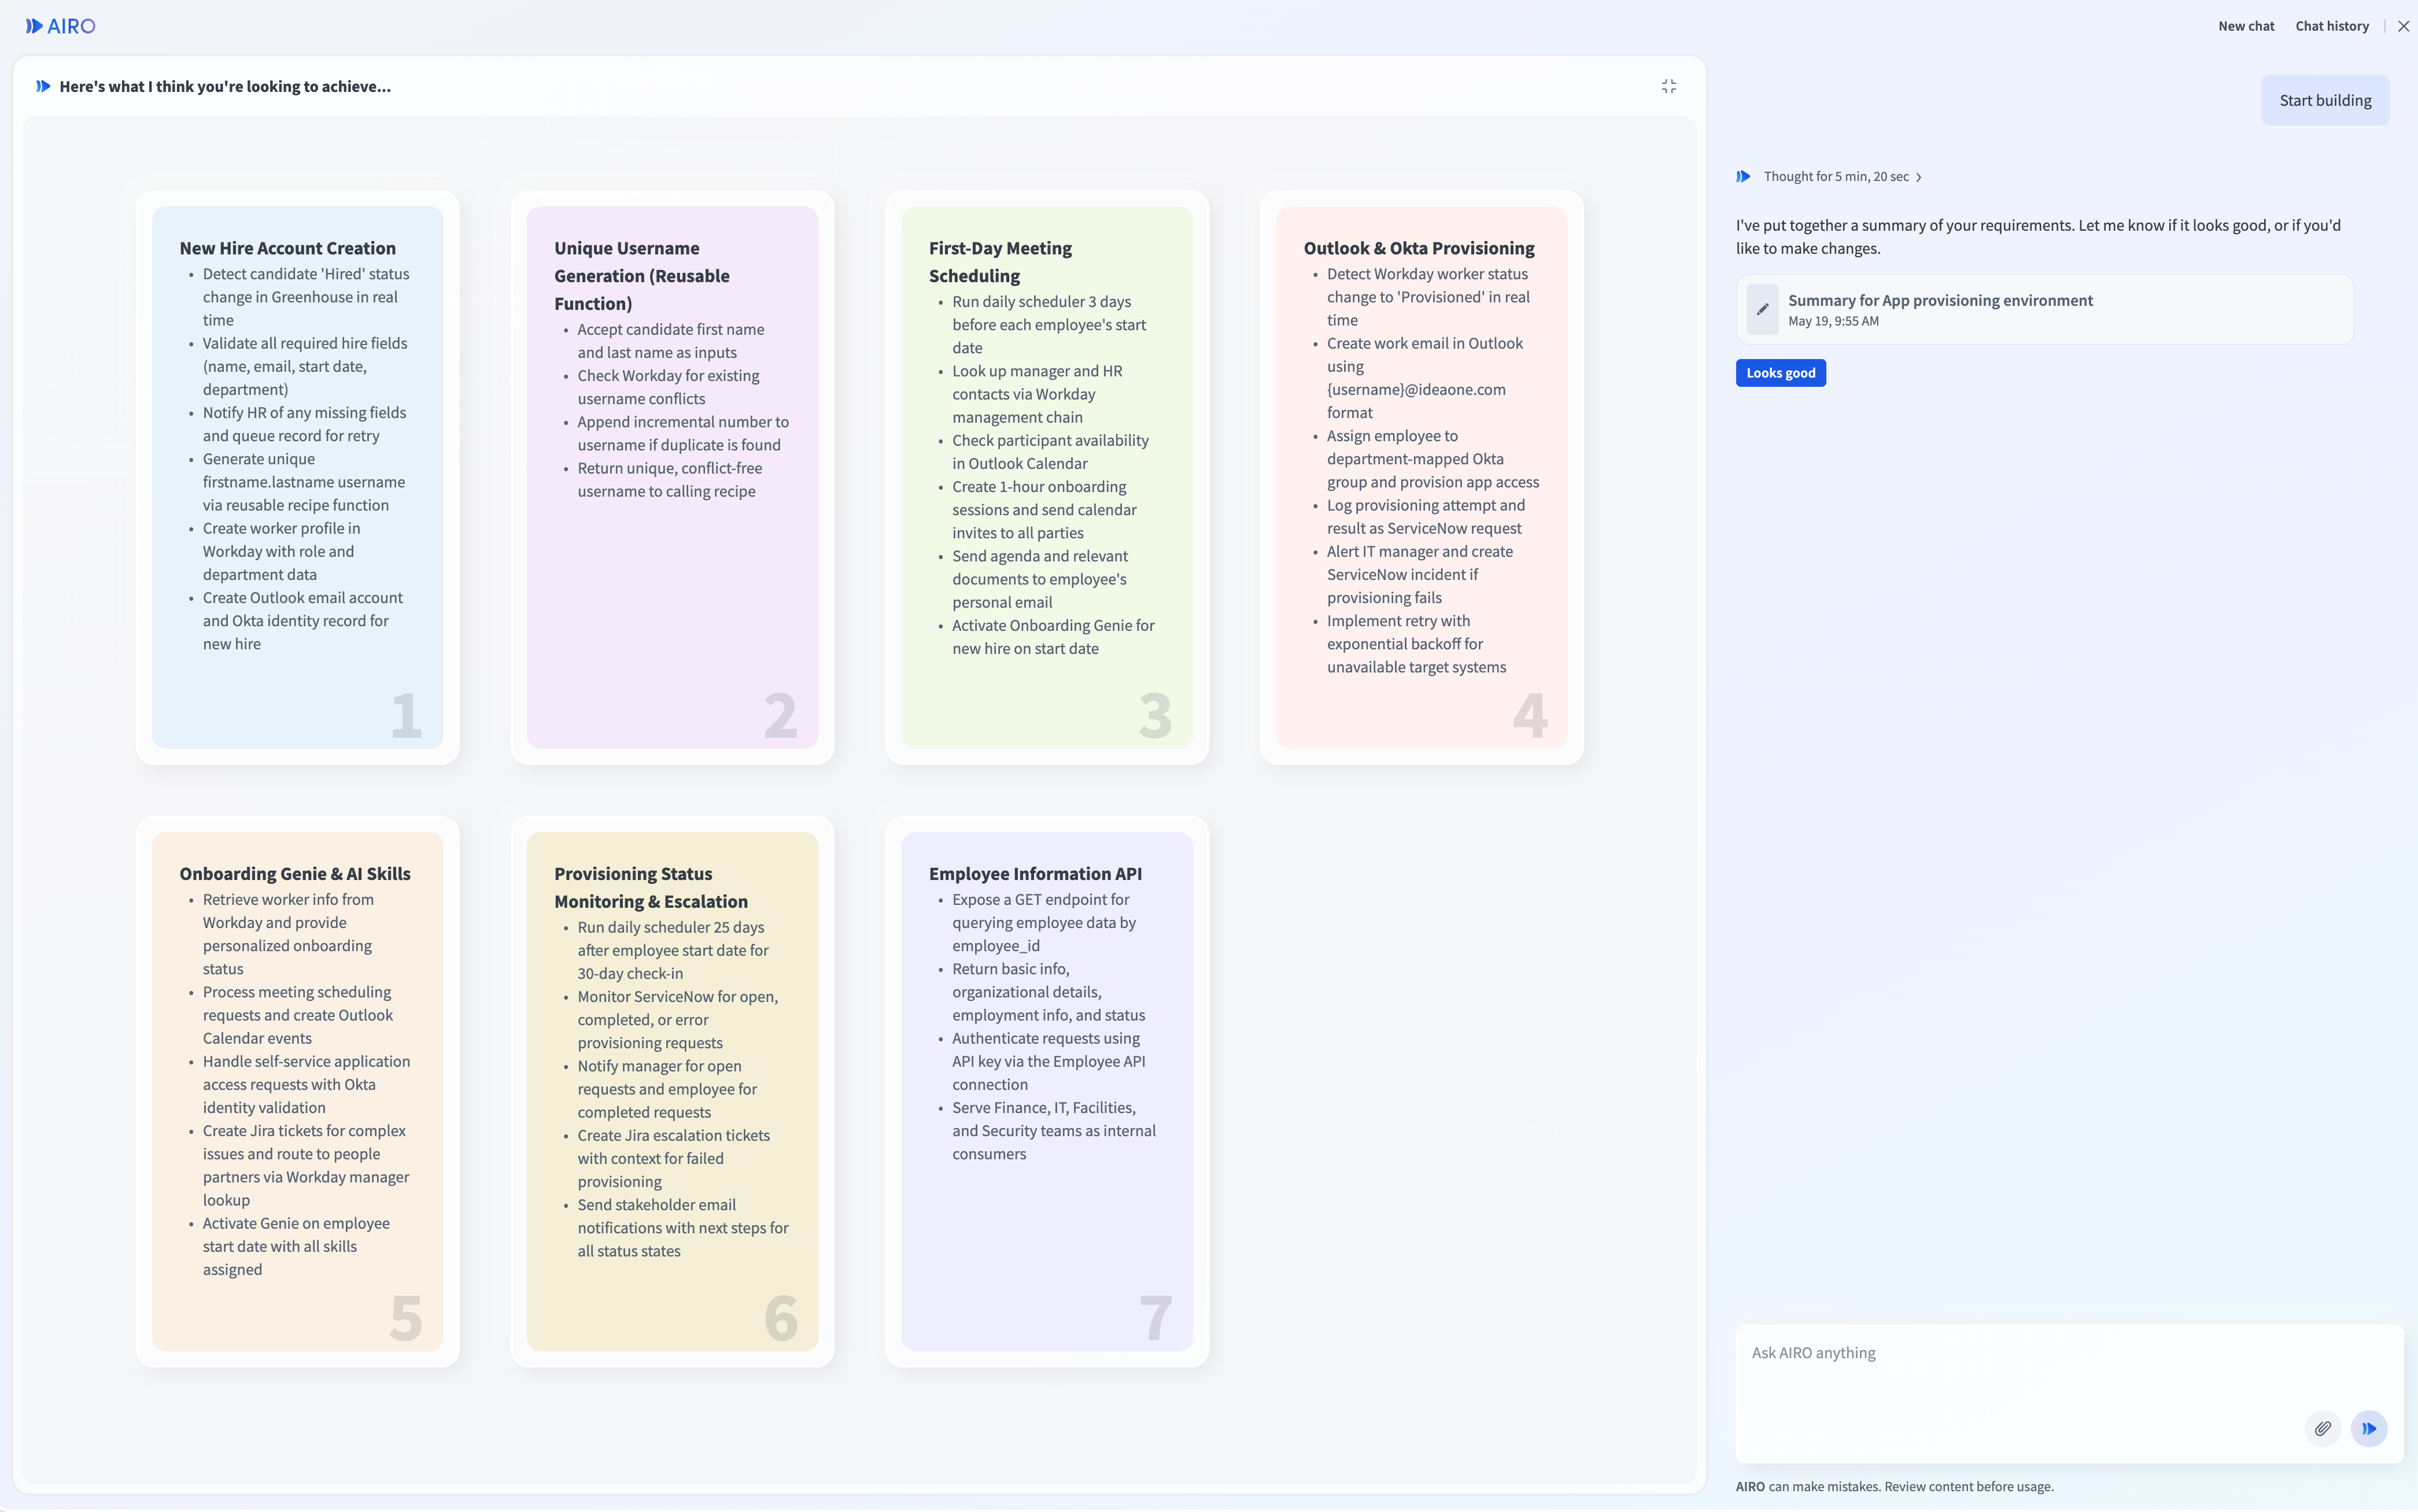Click the Looks good button
Viewport: 2418px width, 1512px height.
tap(1780, 373)
